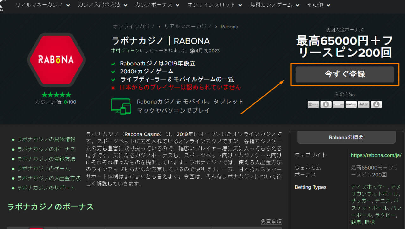
Task: Click the テニス betting type link
Action: [382, 201]
